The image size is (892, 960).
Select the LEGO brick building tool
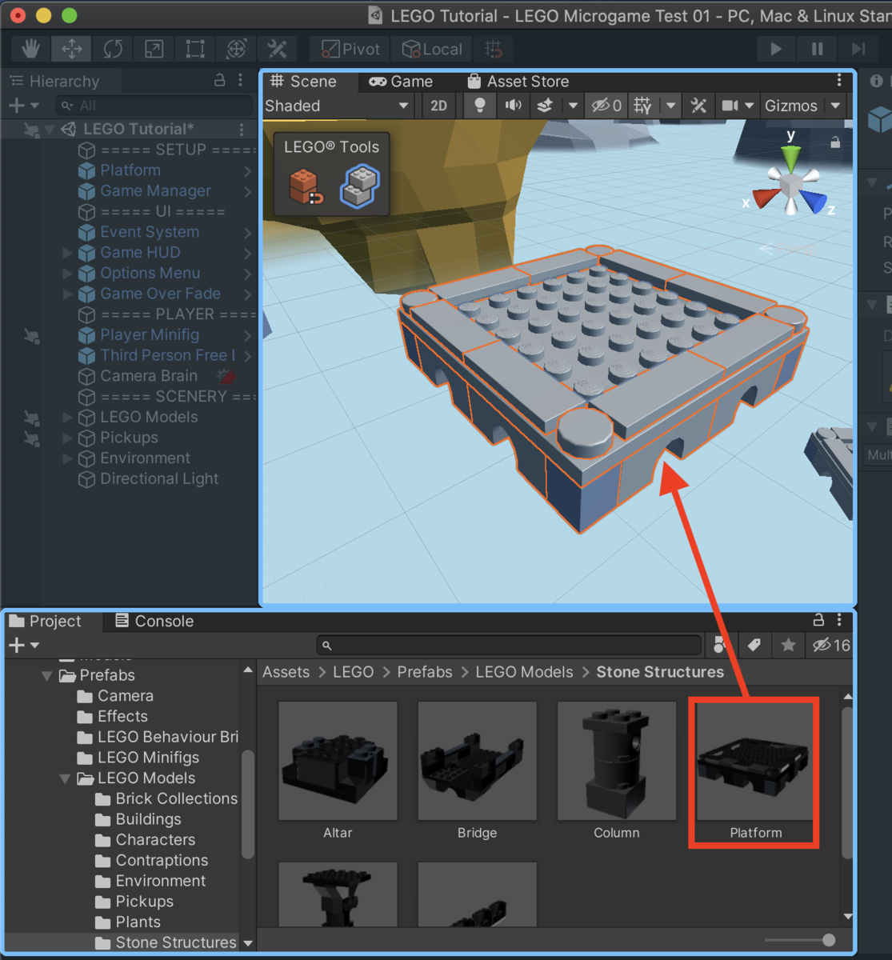coord(359,186)
